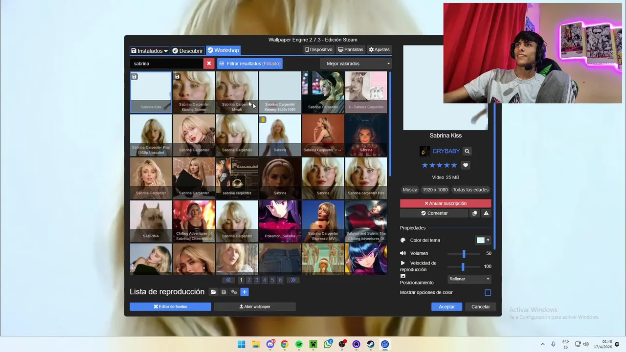This screenshot has height=352, width=626.
Task: Show hidden tray icons chevron
Action: pos(542,344)
